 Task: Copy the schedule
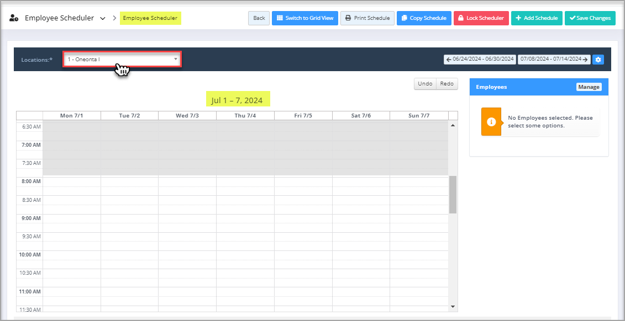pos(424,18)
